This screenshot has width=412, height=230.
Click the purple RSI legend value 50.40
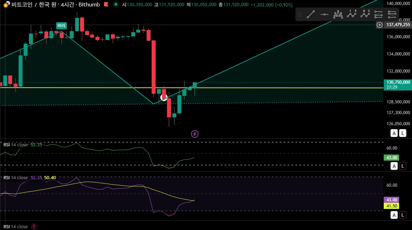pyautogui.click(x=50, y=178)
